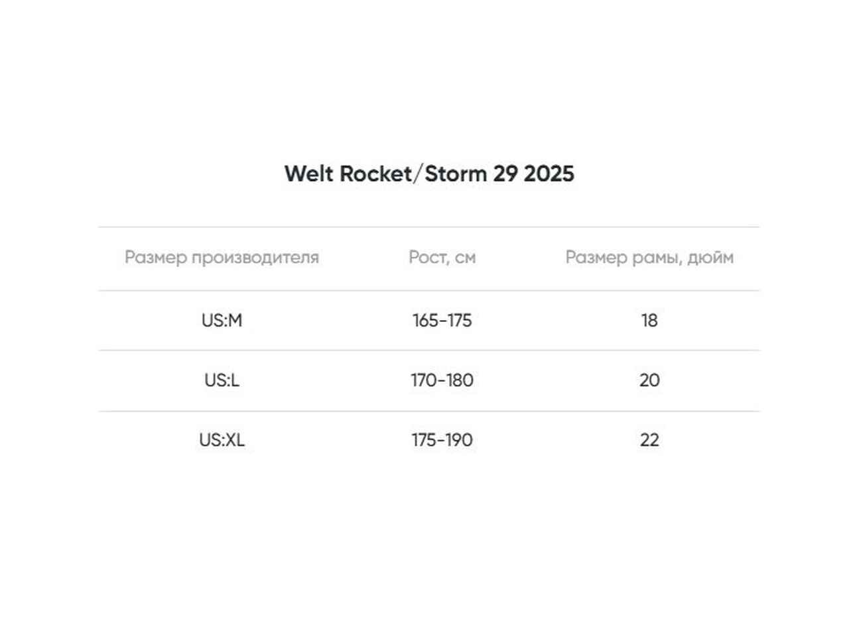The height and width of the screenshot is (636, 849).
Task: Click the US:L size cell
Action: point(222,380)
